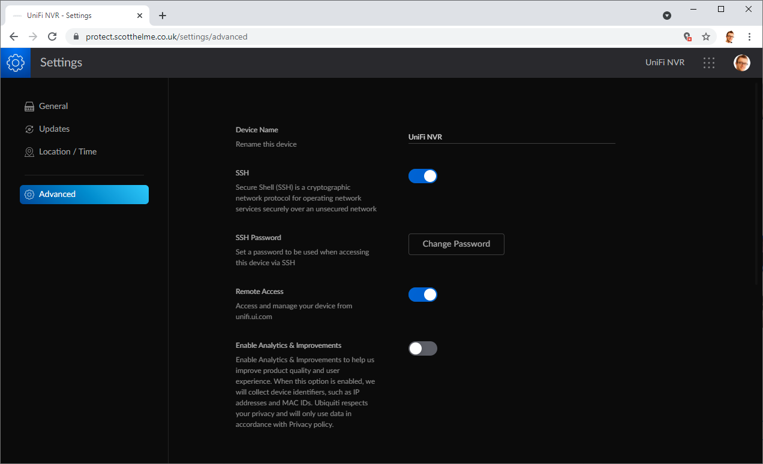Click the Change Password button
The height and width of the screenshot is (464, 763).
click(x=456, y=244)
